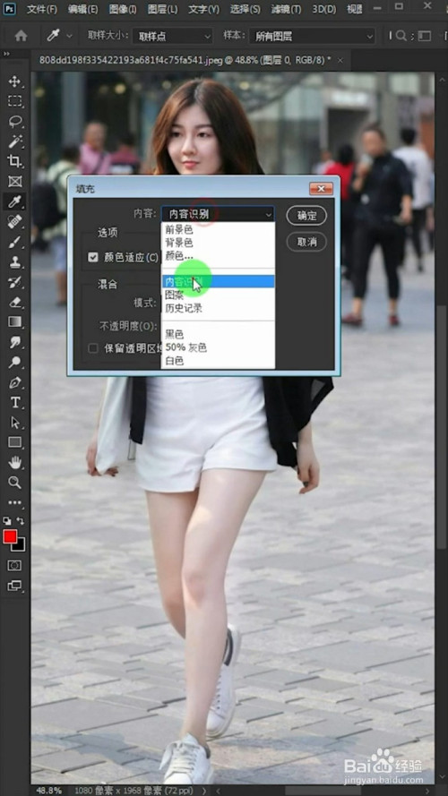Open the 取样大小 dropdown showing 取样点
The height and width of the screenshot is (796, 448).
(172, 36)
